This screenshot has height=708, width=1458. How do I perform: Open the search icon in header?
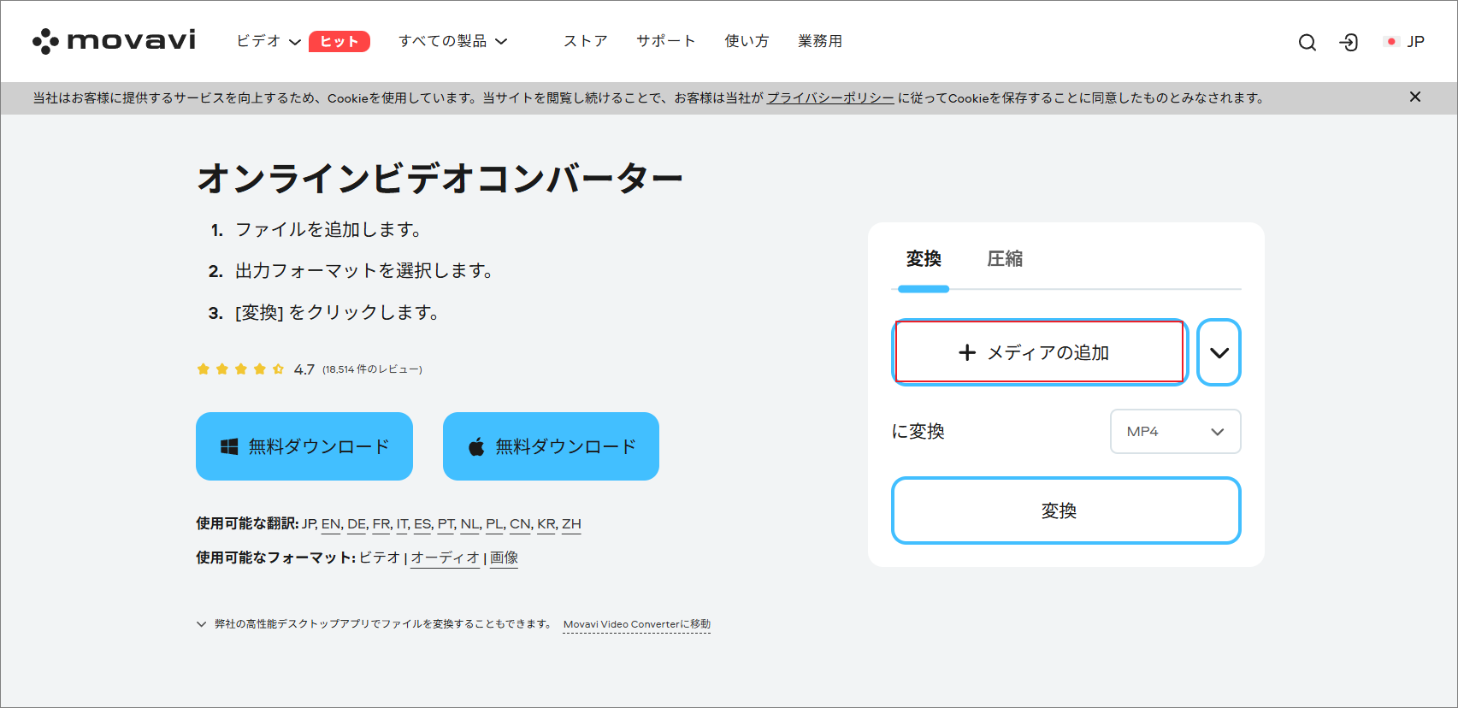[x=1307, y=42]
